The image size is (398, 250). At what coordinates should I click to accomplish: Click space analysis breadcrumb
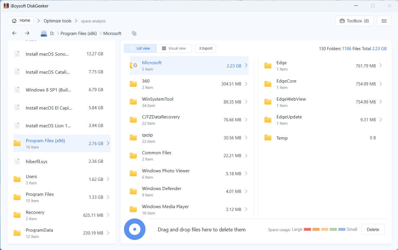tap(93, 21)
